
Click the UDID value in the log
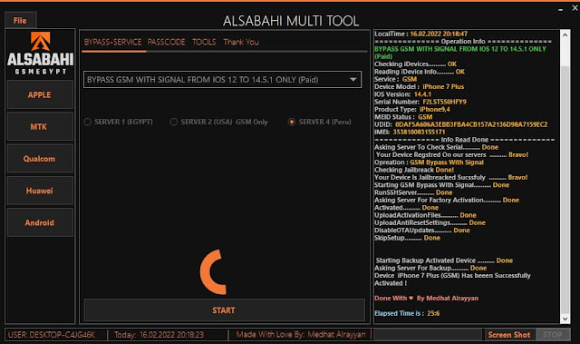pyautogui.click(x=471, y=124)
